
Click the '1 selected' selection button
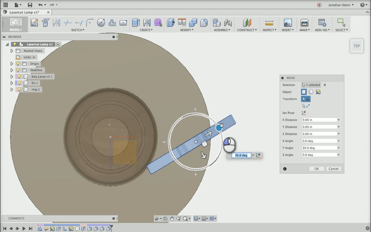311,85
